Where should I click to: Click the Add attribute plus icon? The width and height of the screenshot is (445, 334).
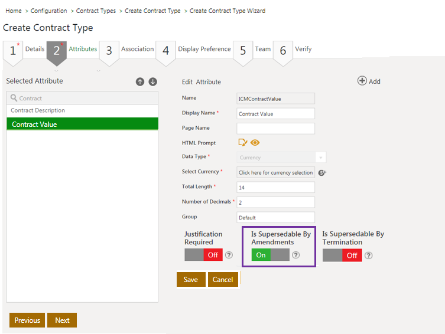pos(362,81)
